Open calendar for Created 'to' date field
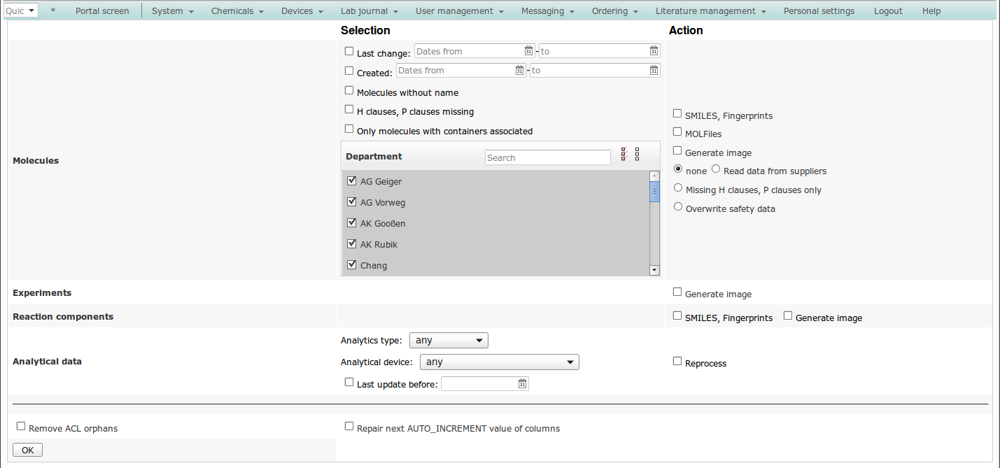 click(654, 70)
